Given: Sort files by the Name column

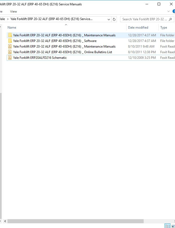Looking at the screenshot, I should point(12,28).
